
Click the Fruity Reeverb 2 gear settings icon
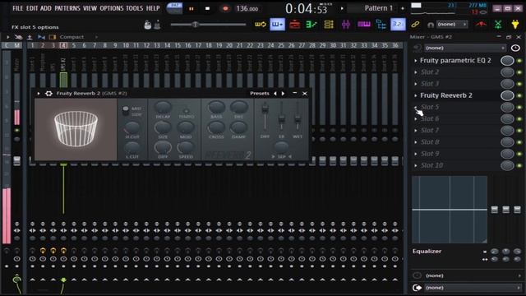tap(48, 93)
